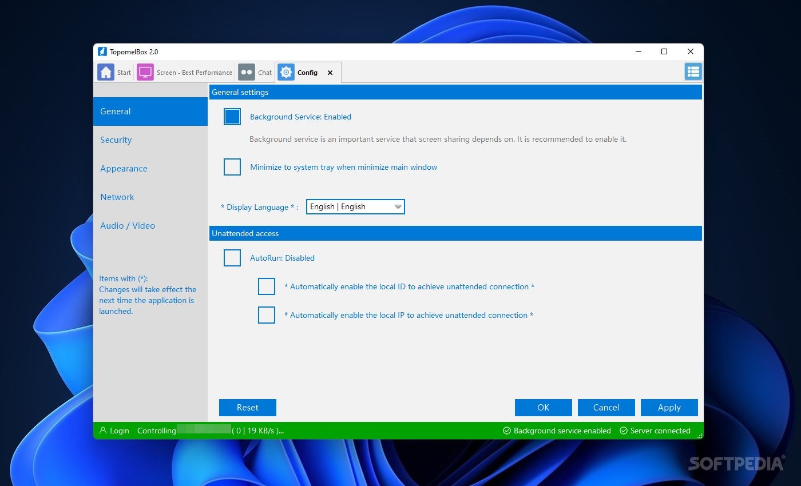Check automatically enable local IP option
This screenshot has width=801, height=486.
(267, 315)
